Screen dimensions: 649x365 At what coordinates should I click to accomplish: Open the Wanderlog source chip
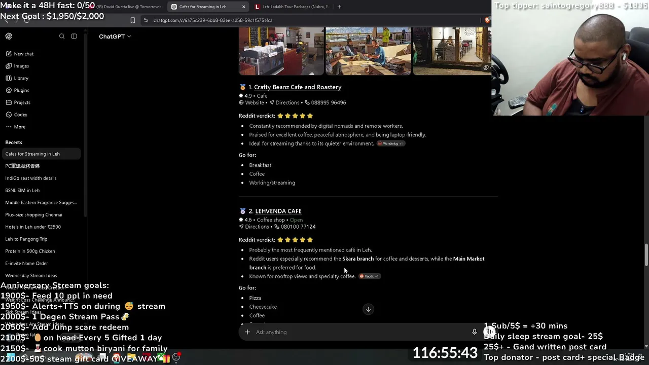click(x=390, y=143)
